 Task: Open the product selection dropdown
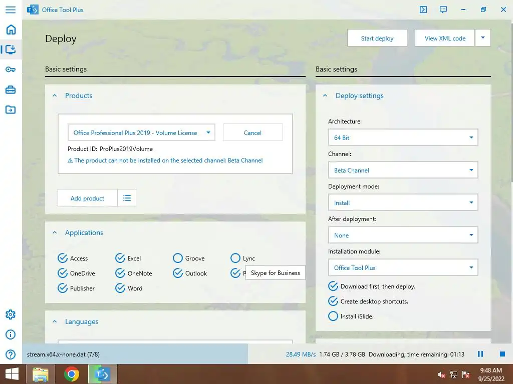pos(141,132)
